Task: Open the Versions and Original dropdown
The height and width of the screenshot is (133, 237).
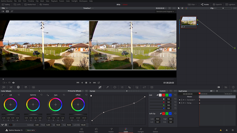Action: click(x=165, y=12)
